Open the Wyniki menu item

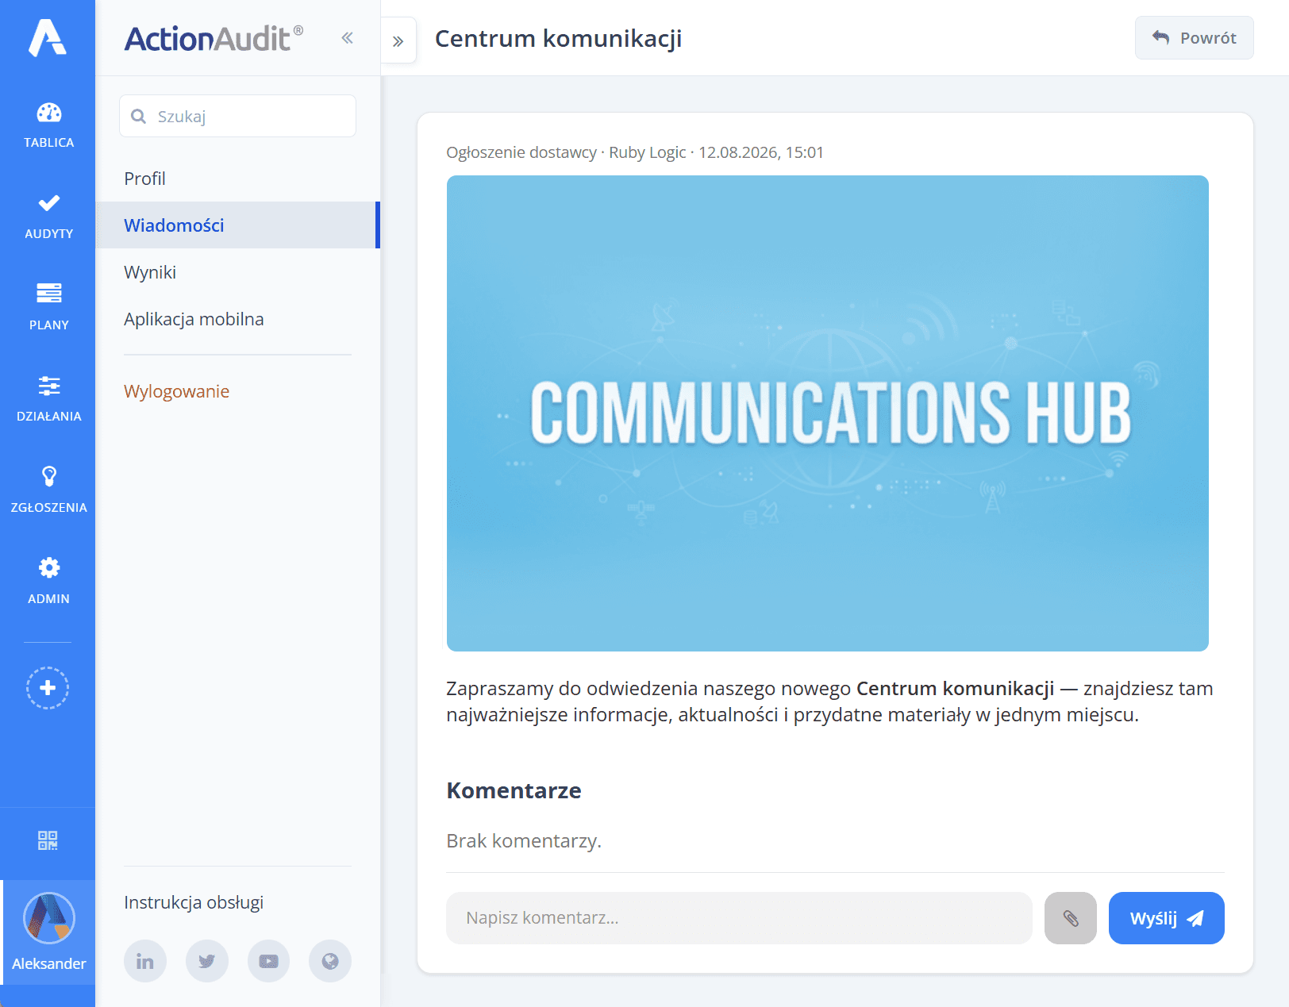click(237, 272)
